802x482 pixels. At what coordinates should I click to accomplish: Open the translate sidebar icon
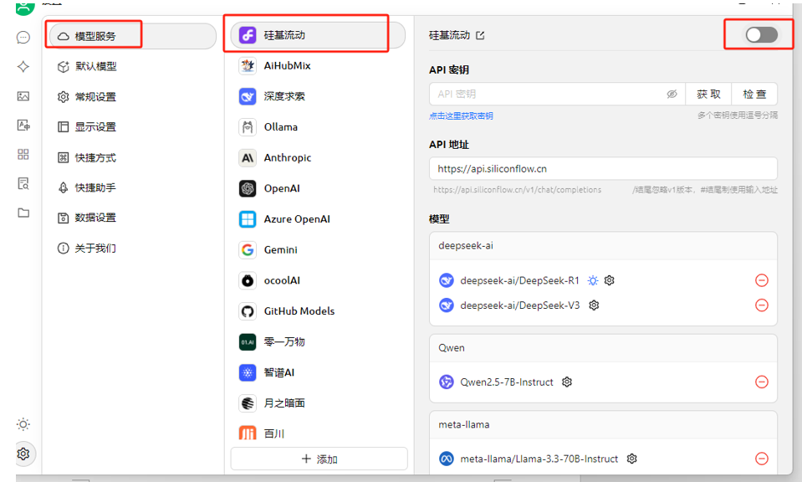click(x=23, y=125)
